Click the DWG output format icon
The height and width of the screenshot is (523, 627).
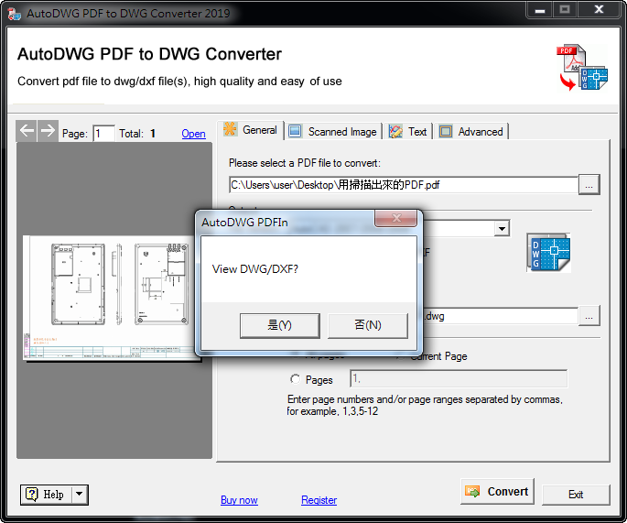(x=548, y=253)
